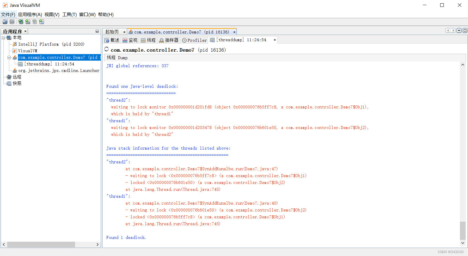468x256 pixels.
Task: Select the com.example.controller.Demo7 document tab
Action: 182,32
